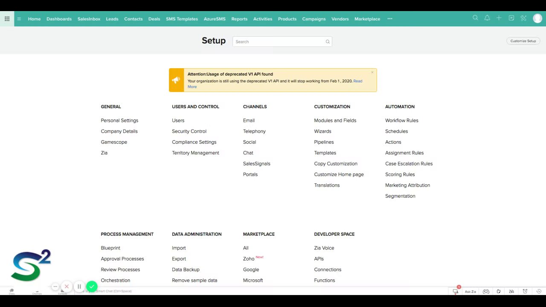Viewport: 546px width, 307px height.
Task: Open the calendar icon in top bar
Action: coord(511,18)
